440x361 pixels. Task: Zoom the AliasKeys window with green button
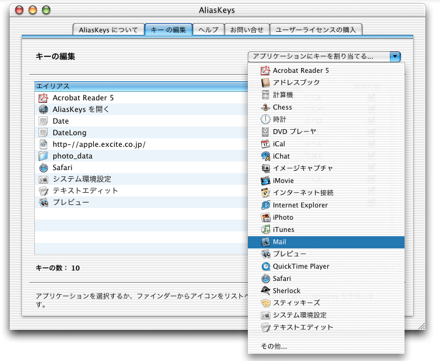tap(46, 10)
